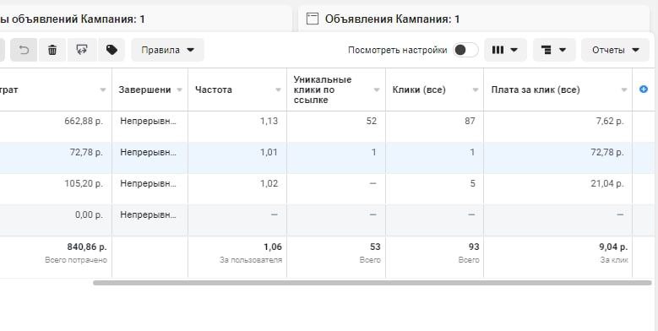Click the 840,86 р. total spent value
The image size is (658, 331).
point(87,247)
